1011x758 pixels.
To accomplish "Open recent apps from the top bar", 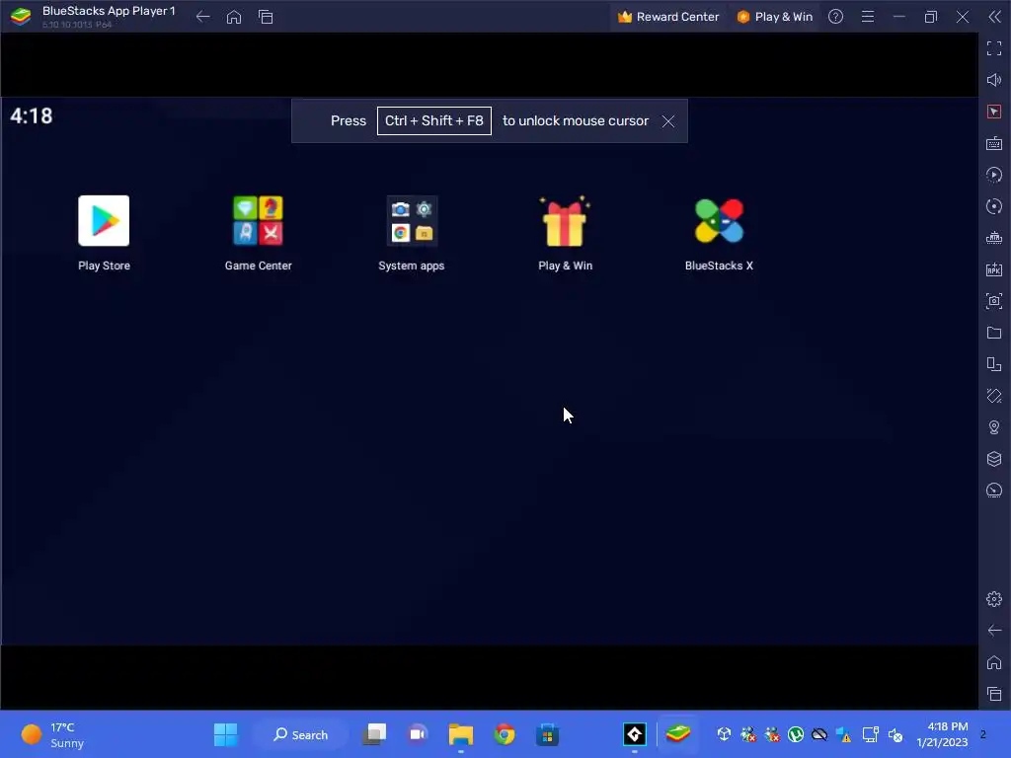I will point(266,17).
